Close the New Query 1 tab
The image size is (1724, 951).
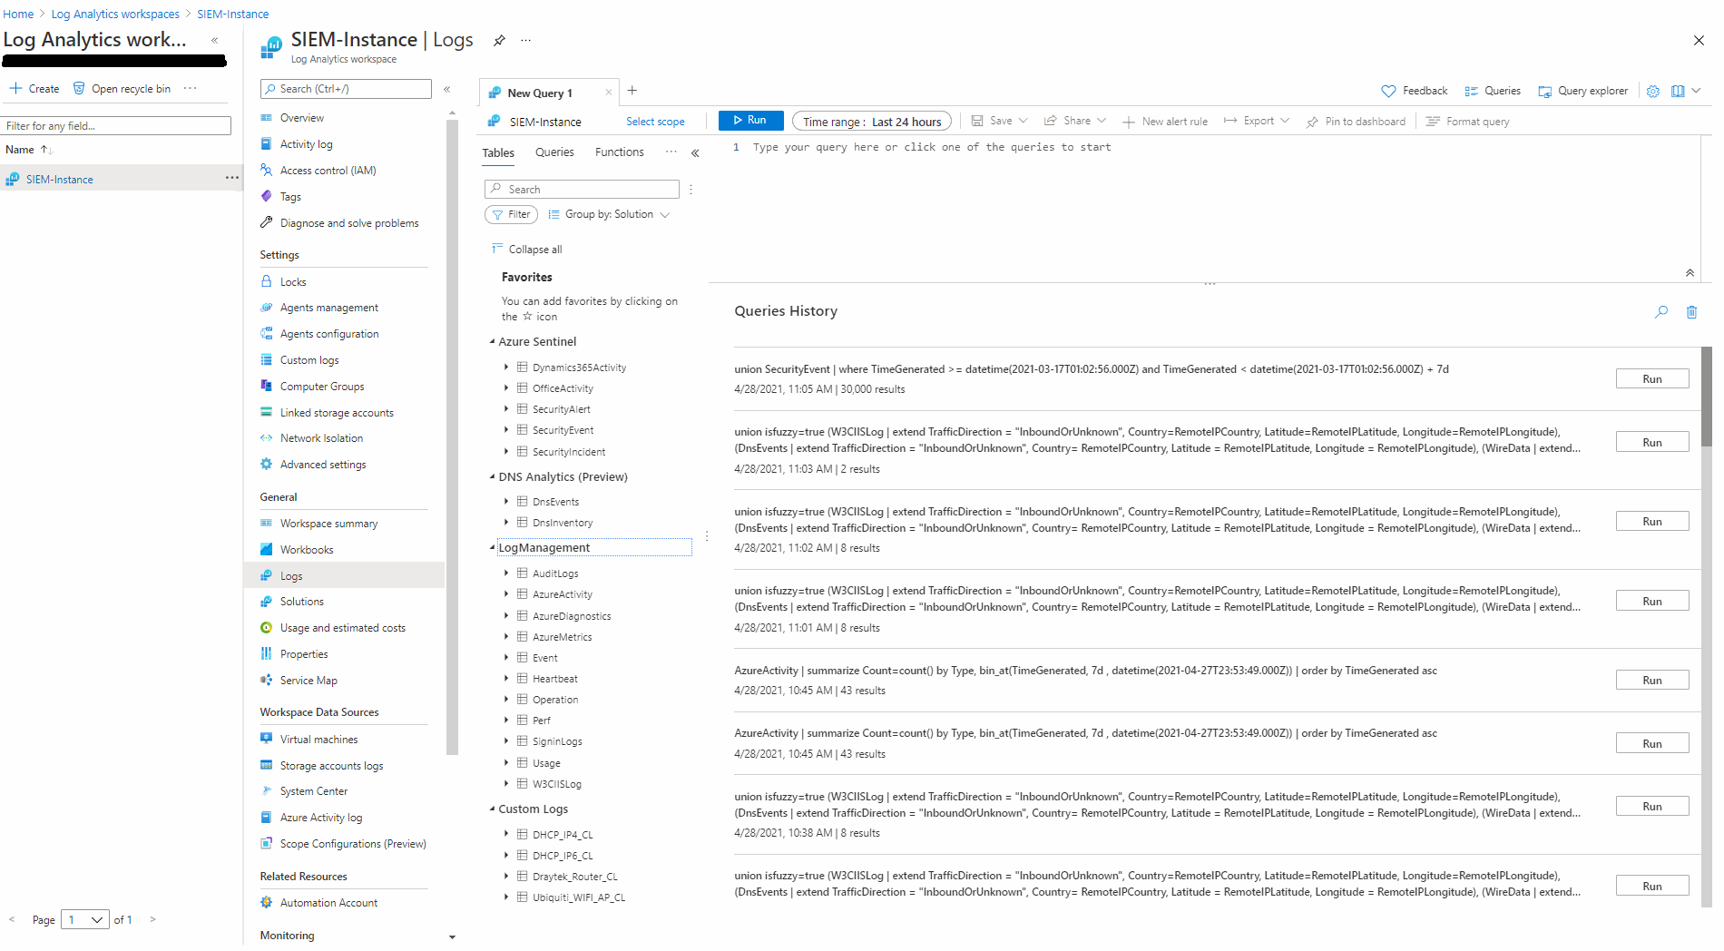(x=608, y=93)
